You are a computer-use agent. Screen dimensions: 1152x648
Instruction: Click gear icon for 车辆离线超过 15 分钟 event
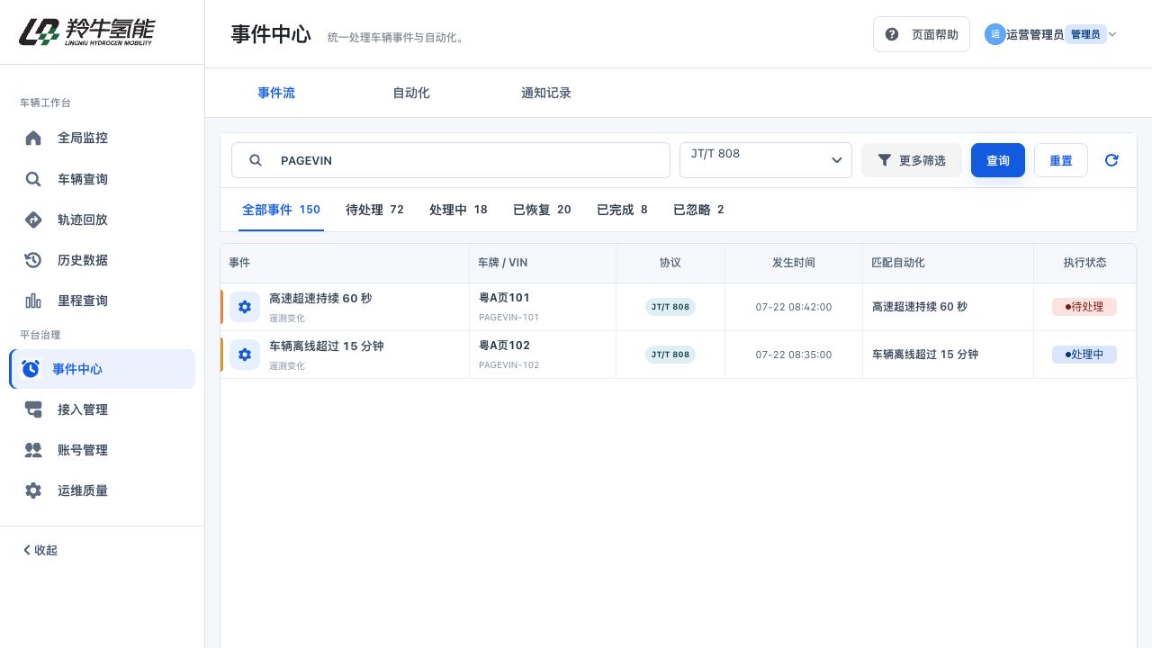click(x=245, y=355)
